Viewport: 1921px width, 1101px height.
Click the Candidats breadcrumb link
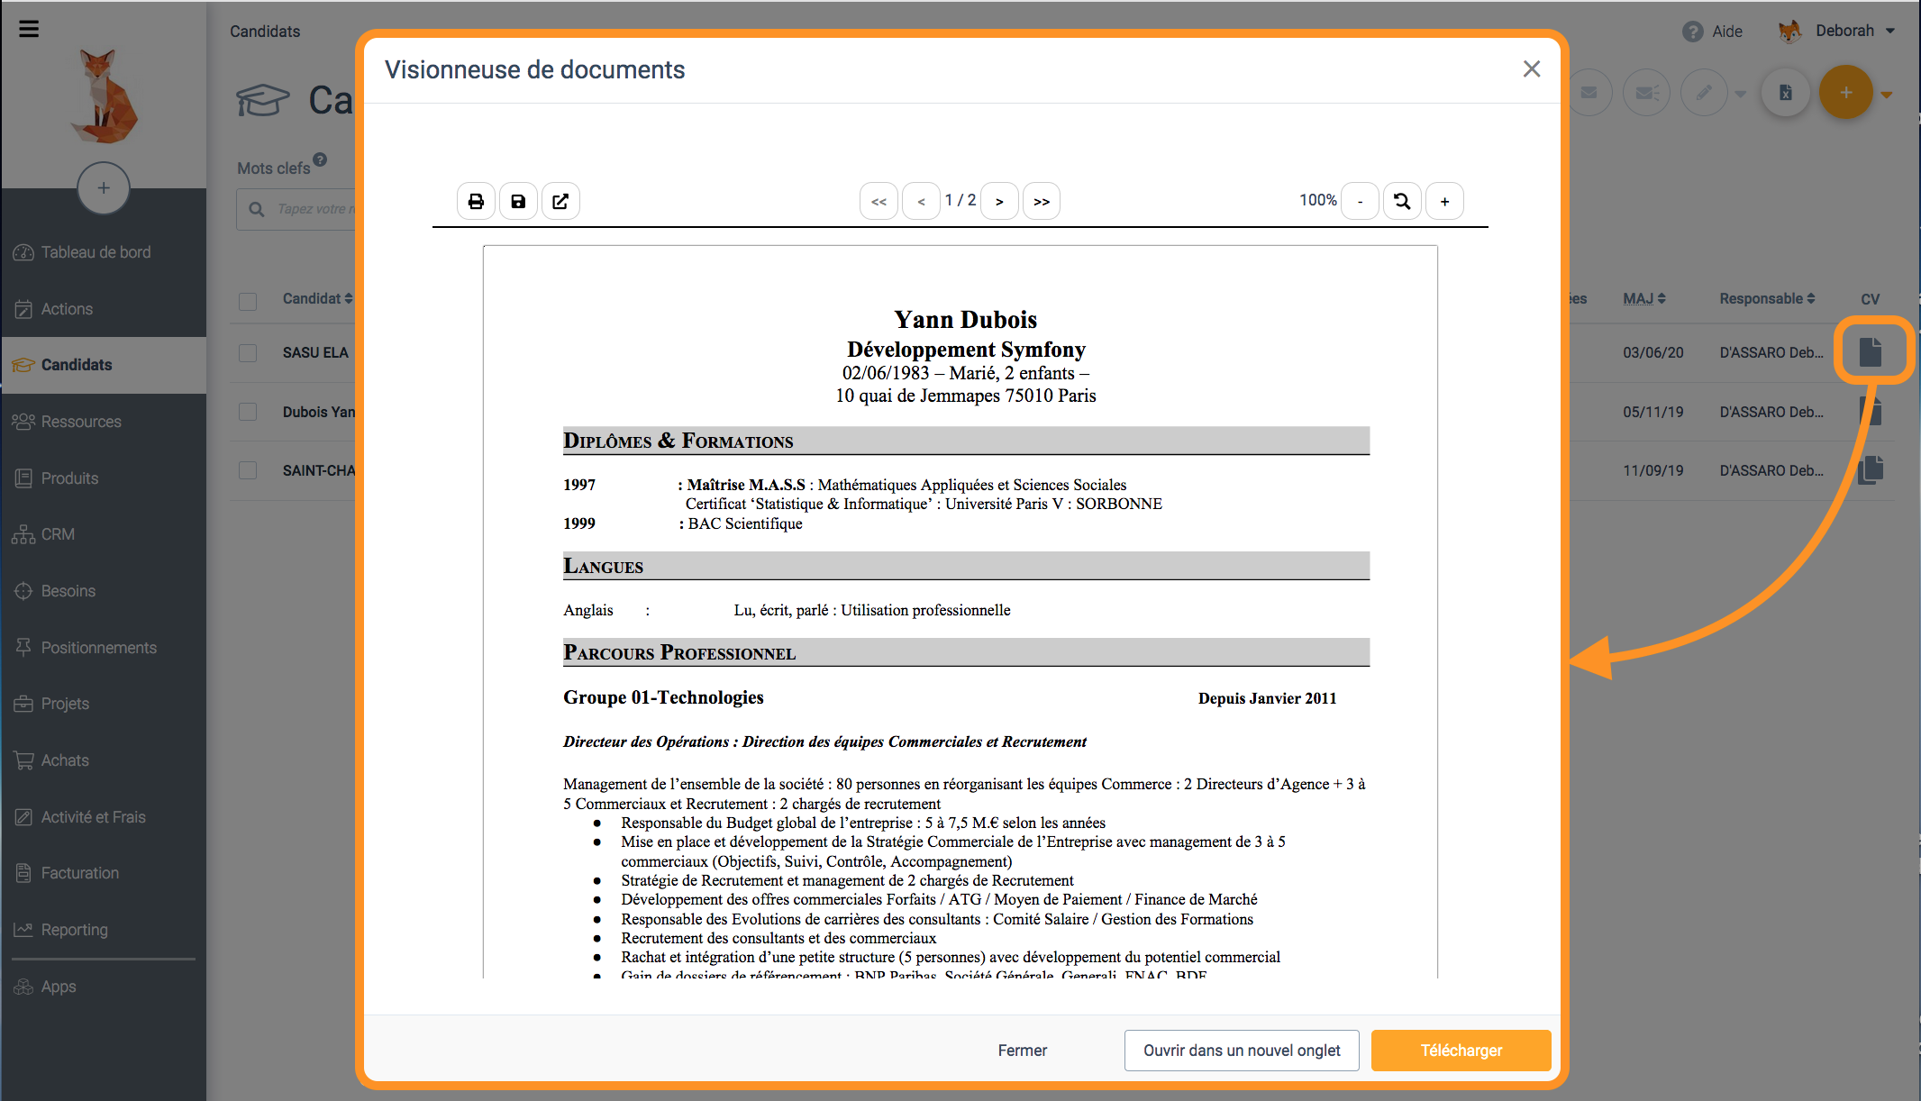(x=265, y=32)
